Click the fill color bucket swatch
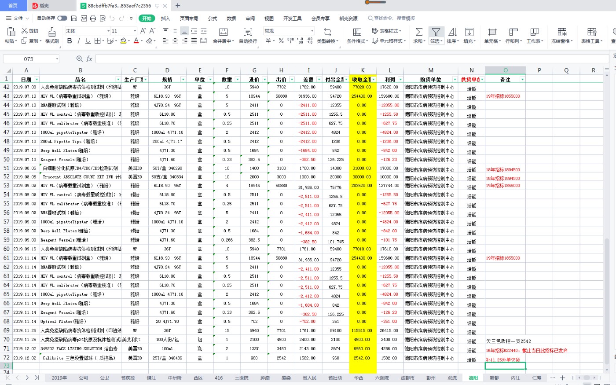 pos(123,41)
